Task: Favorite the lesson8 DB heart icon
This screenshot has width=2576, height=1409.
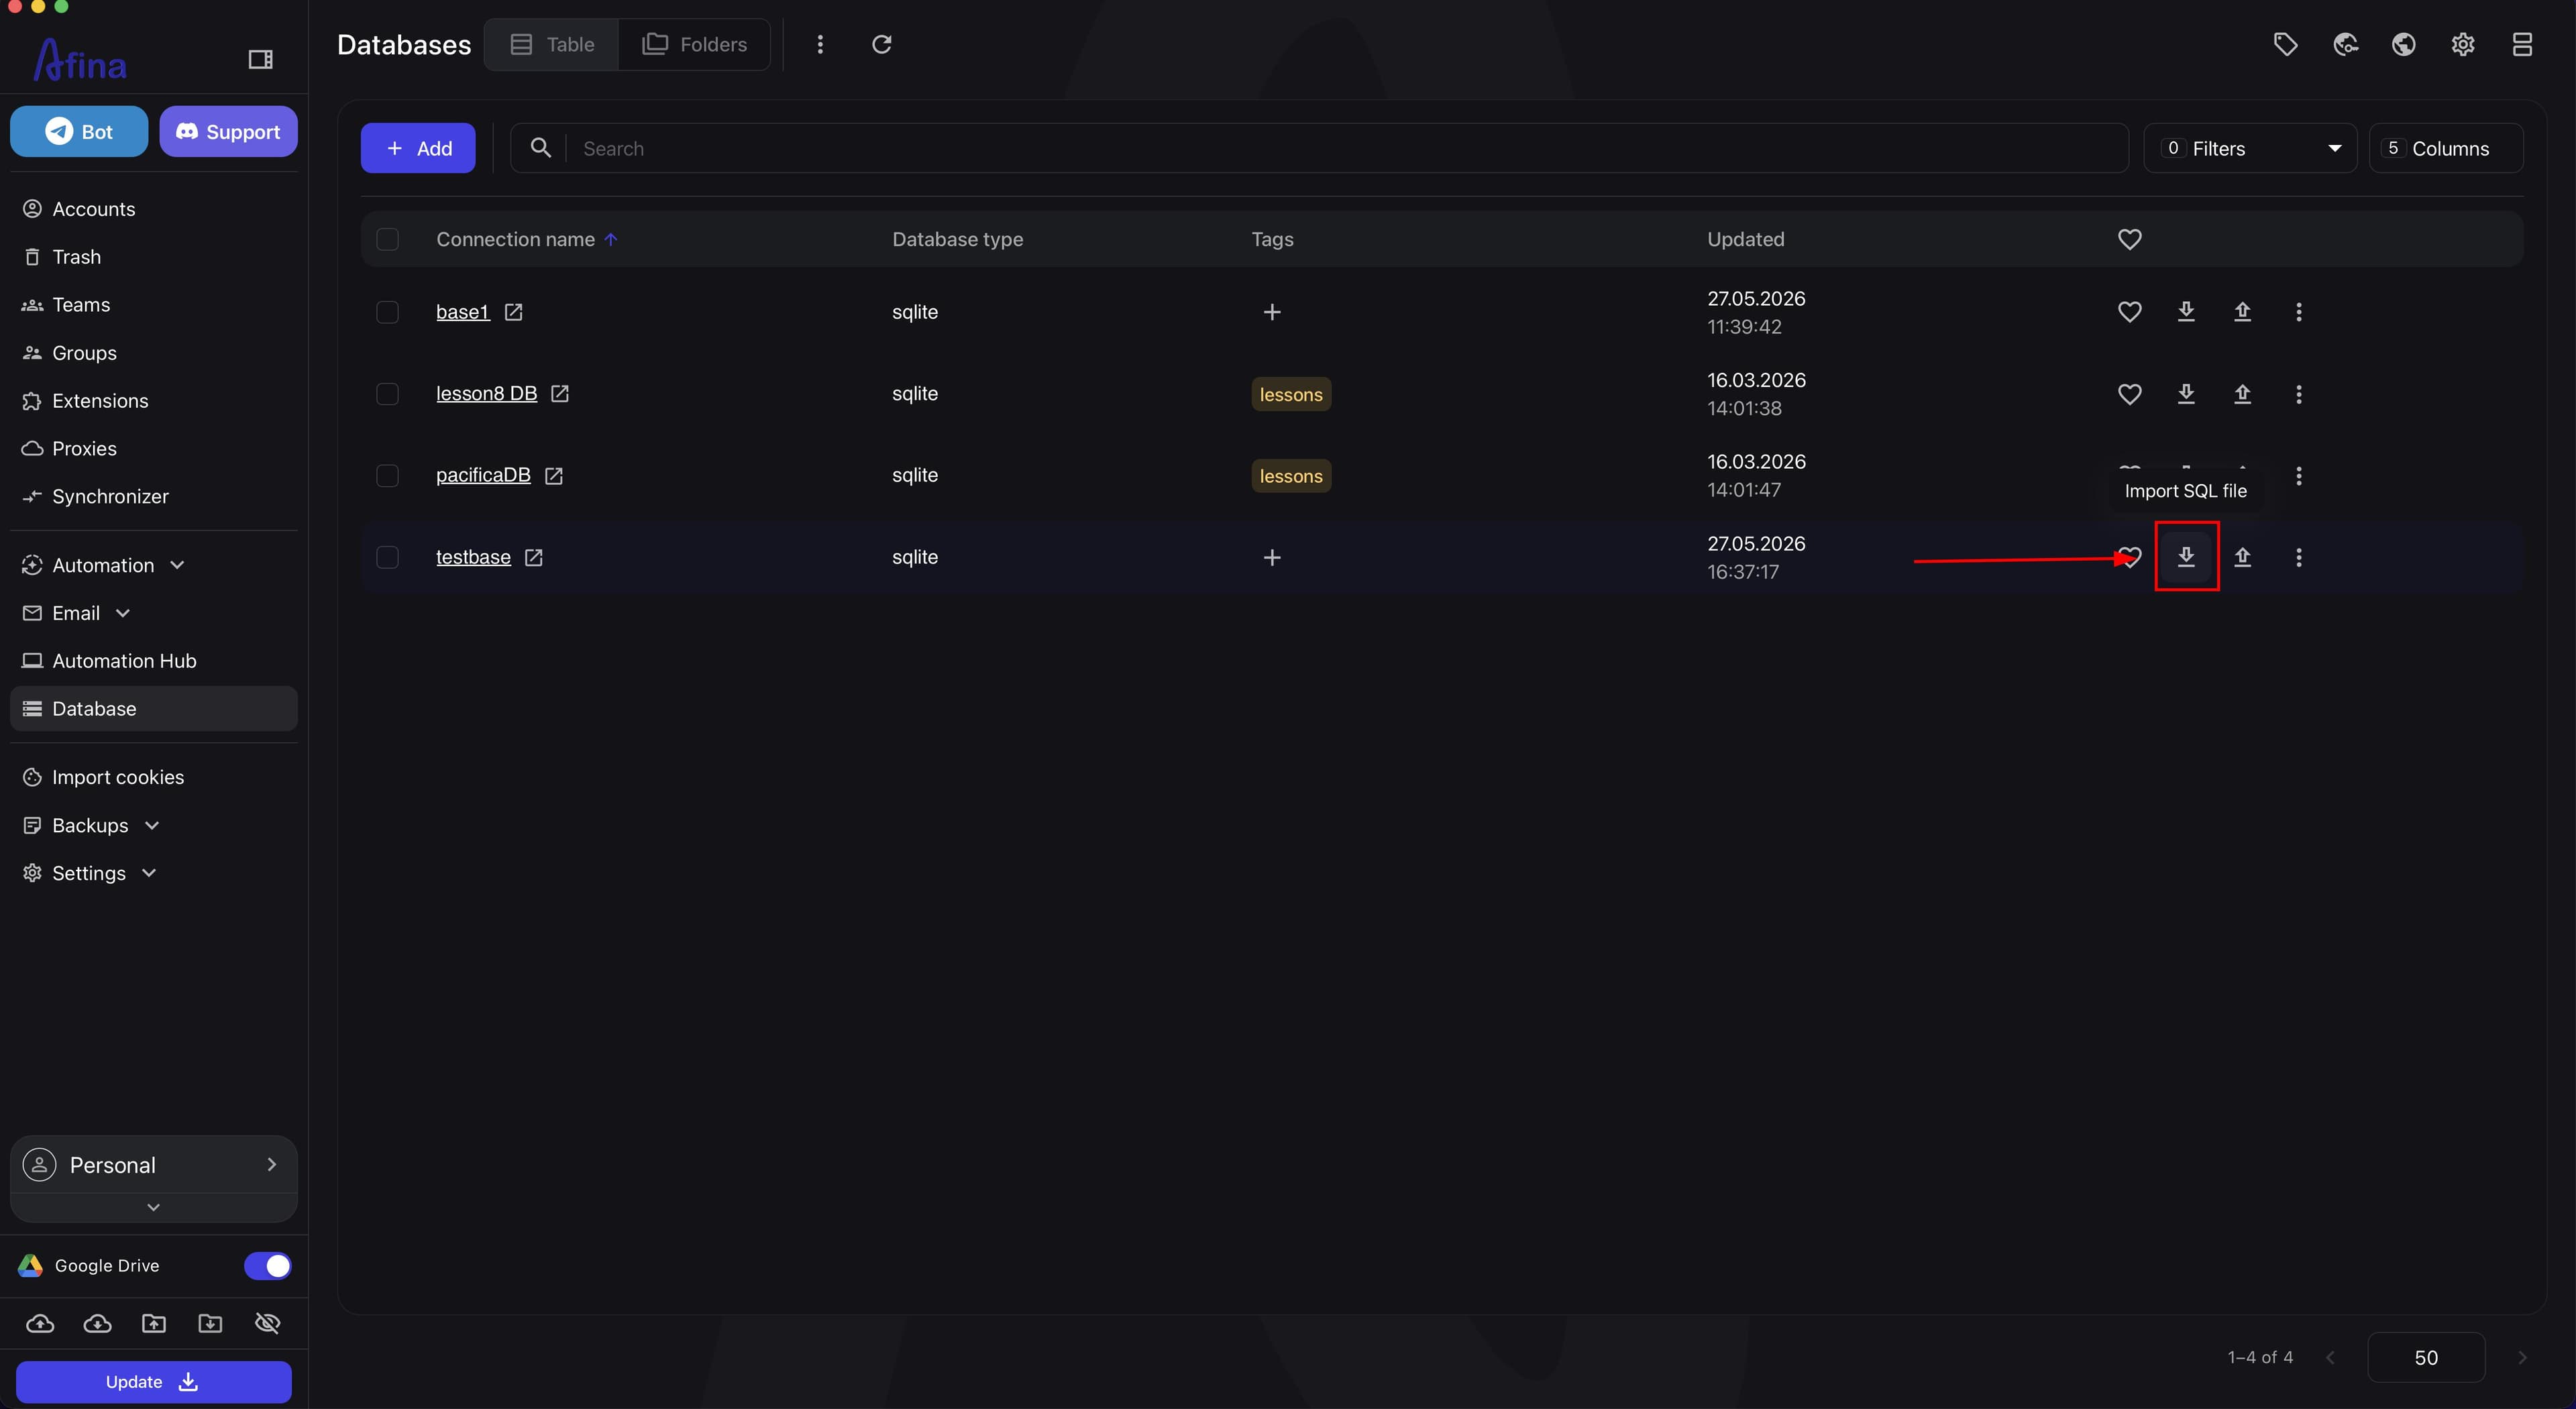Action: 2129,394
